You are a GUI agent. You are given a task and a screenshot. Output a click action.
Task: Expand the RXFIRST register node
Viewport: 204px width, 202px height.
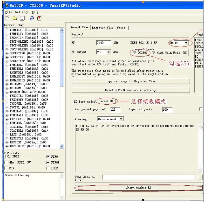point(7,142)
